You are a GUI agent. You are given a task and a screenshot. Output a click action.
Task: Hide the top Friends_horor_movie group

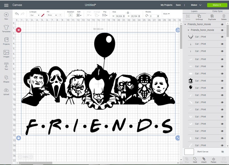click(x=222, y=25)
